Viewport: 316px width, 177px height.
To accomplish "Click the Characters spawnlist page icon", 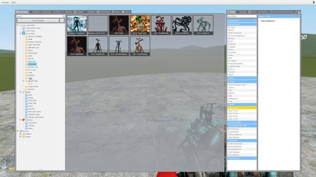I will point(26,122).
